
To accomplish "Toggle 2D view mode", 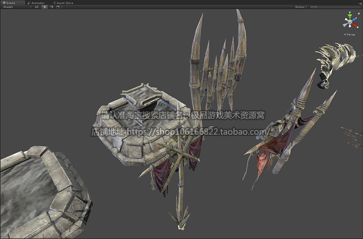I will [37, 7].
